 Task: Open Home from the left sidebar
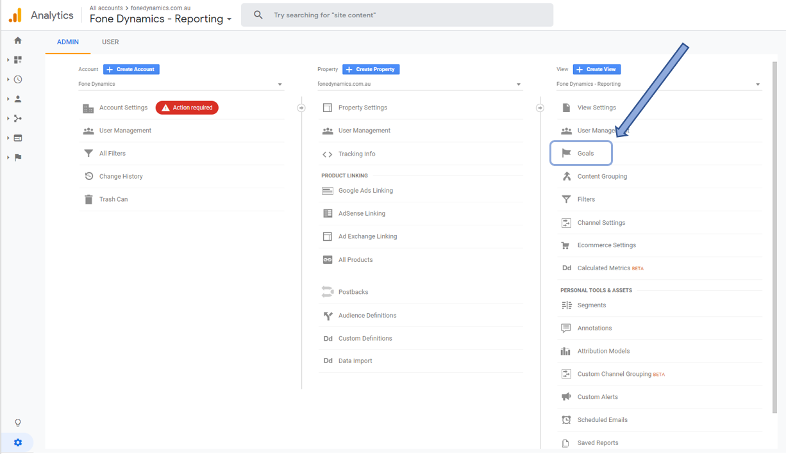tap(18, 40)
